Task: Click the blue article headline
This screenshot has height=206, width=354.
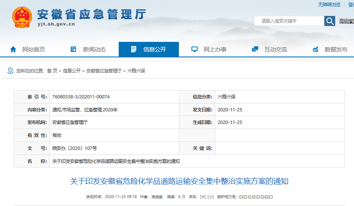Action: (179, 181)
